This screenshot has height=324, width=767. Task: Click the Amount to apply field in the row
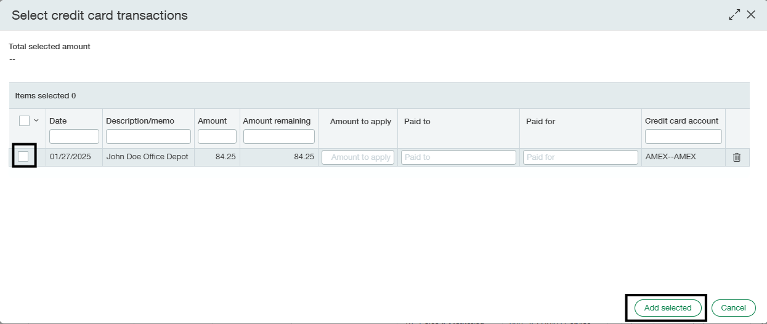[x=358, y=157]
